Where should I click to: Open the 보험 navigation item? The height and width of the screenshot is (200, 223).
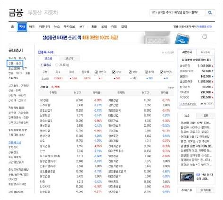tap(104, 26)
